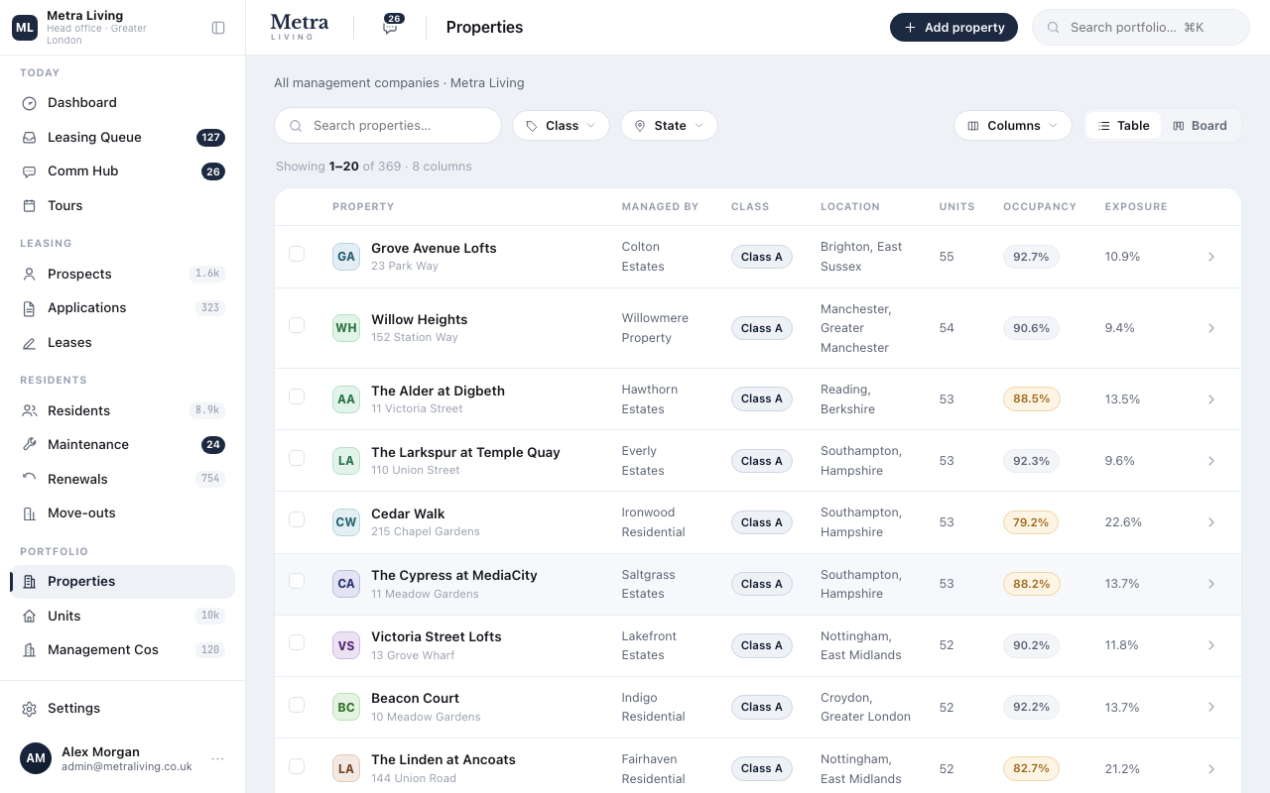The height and width of the screenshot is (793, 1270).
Task: Select Properties in the Portfolio menu
Action: 123,582
